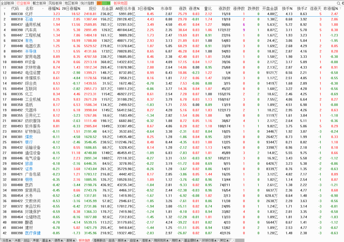Open the settings gear icon at top right
This screenshot has height=242, width=344.
(343, 3)
